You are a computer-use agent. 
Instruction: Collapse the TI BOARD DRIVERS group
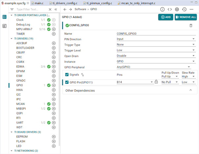[x=12, y=132]
